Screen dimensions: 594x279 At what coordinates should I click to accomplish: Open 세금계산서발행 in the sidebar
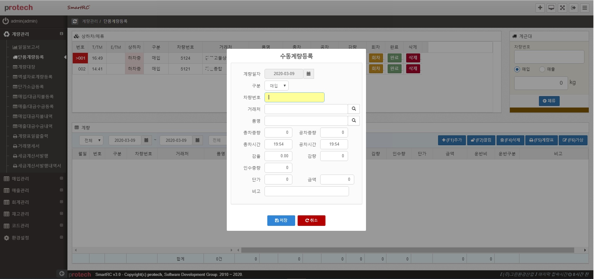pyautogui.click(x=33, y=156)
